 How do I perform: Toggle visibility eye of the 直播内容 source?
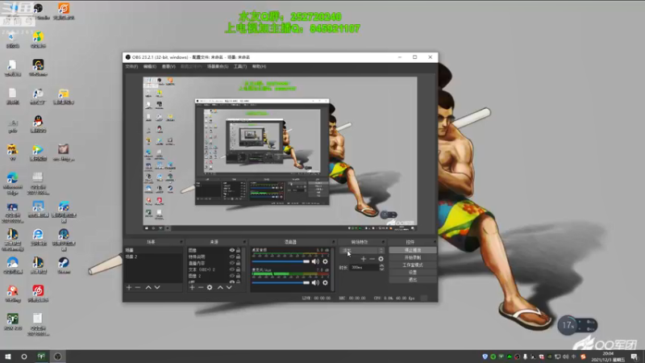[232, 263]
